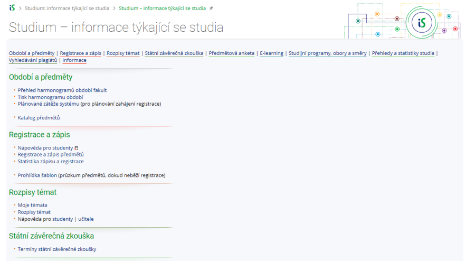
Task: Click the pin icon after the breadcrumb
Action: pyautogui.click(x=211, y=8)
